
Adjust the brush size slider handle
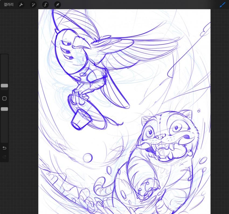click(4, 85)
